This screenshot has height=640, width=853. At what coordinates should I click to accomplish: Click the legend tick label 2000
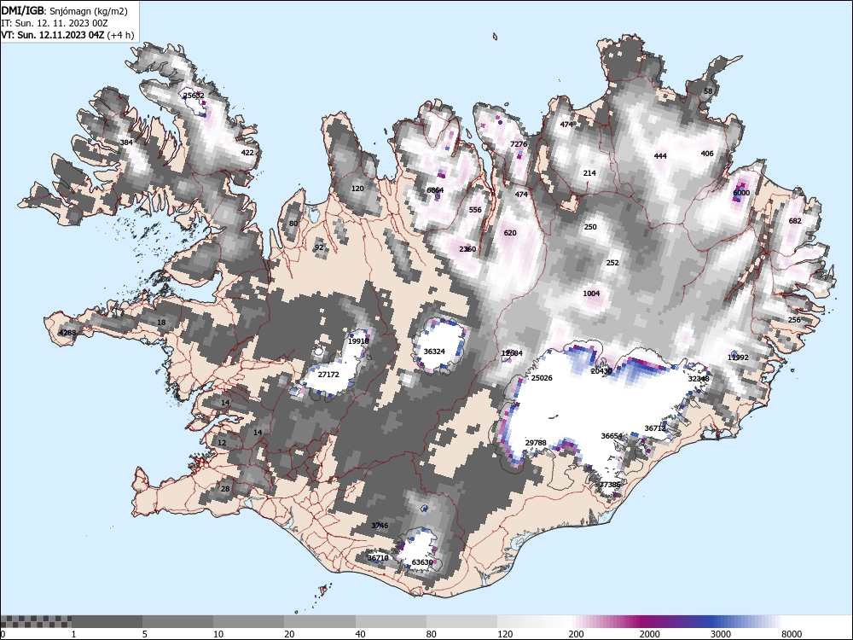pyautogui.click(x=649, y=634)
